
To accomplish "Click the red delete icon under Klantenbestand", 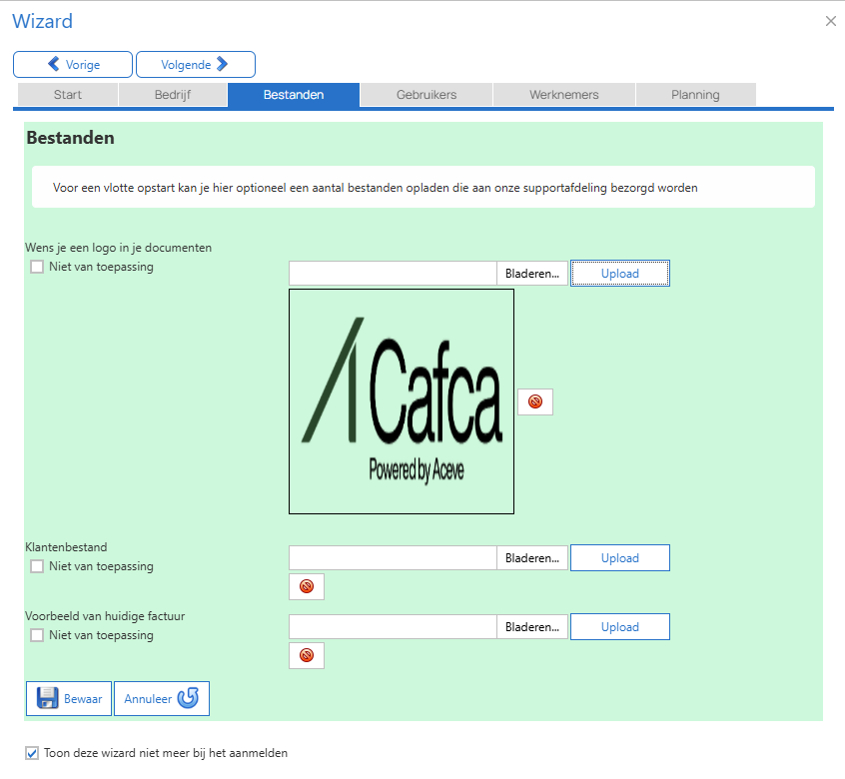I will click(x=307, y=586).
